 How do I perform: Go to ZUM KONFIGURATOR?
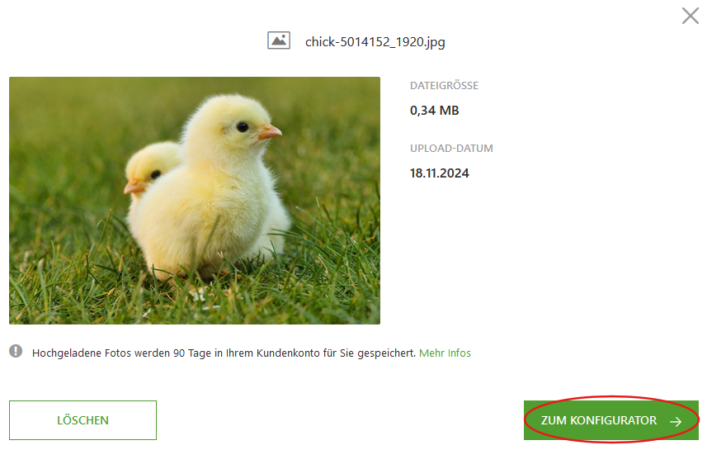(x=611, y=420)
